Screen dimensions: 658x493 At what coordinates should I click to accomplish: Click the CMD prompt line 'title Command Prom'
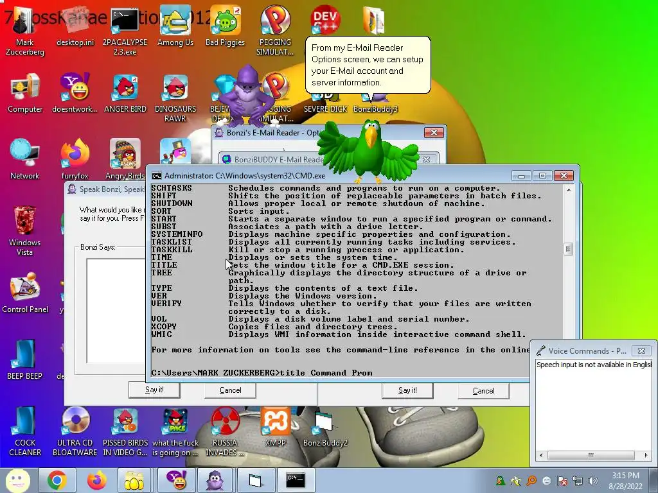click(x=262, y=373)
